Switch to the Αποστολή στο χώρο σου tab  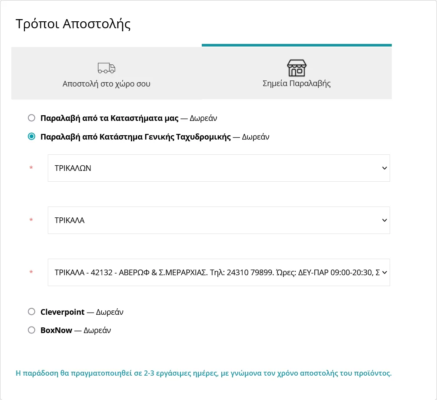click(x=107, y=73)
